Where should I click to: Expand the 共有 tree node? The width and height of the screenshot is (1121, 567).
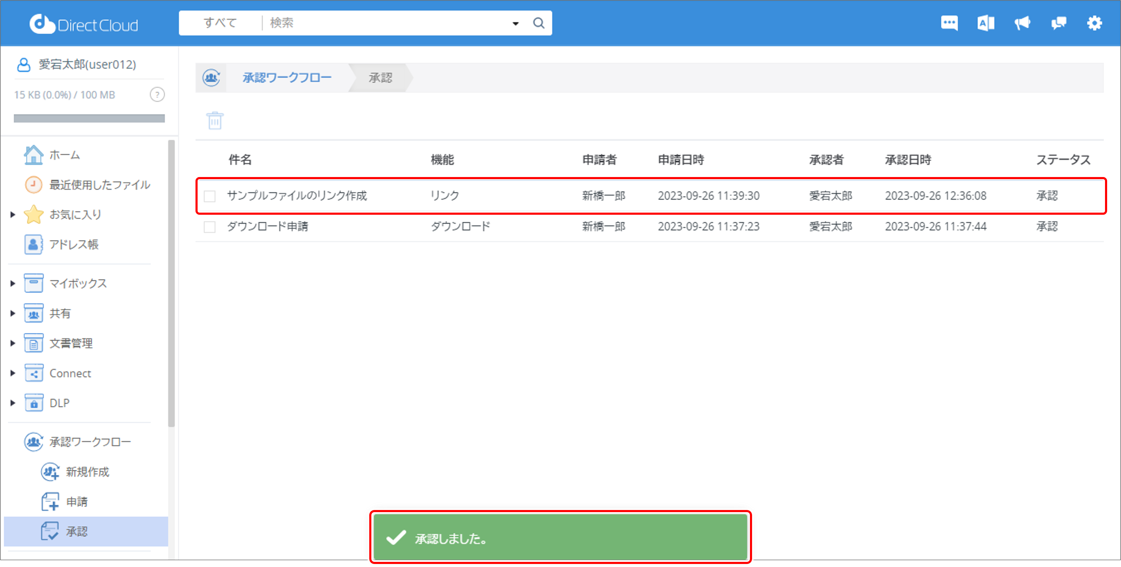[13, 313]
